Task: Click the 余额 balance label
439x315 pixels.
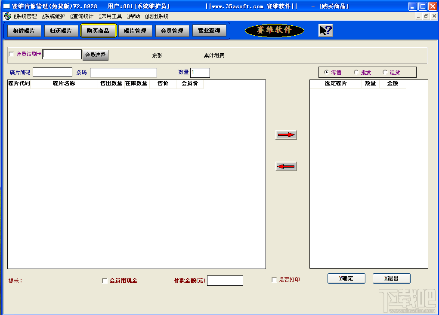Action: point(158,55)
